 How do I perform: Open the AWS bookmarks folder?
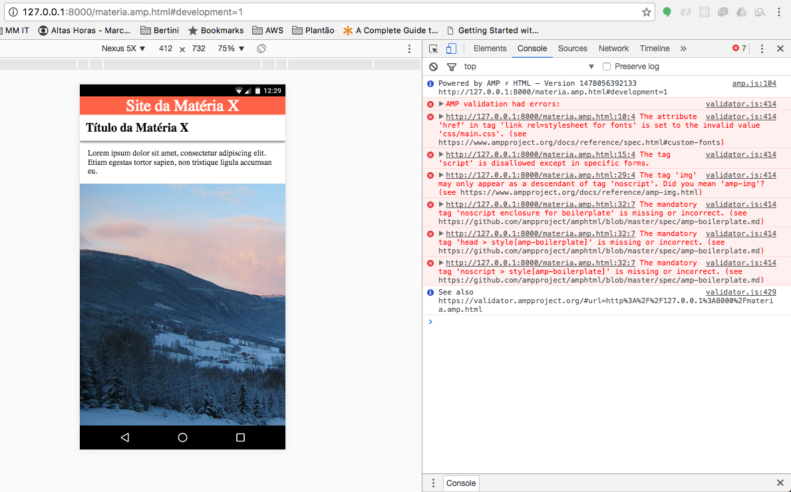(267, 30)
